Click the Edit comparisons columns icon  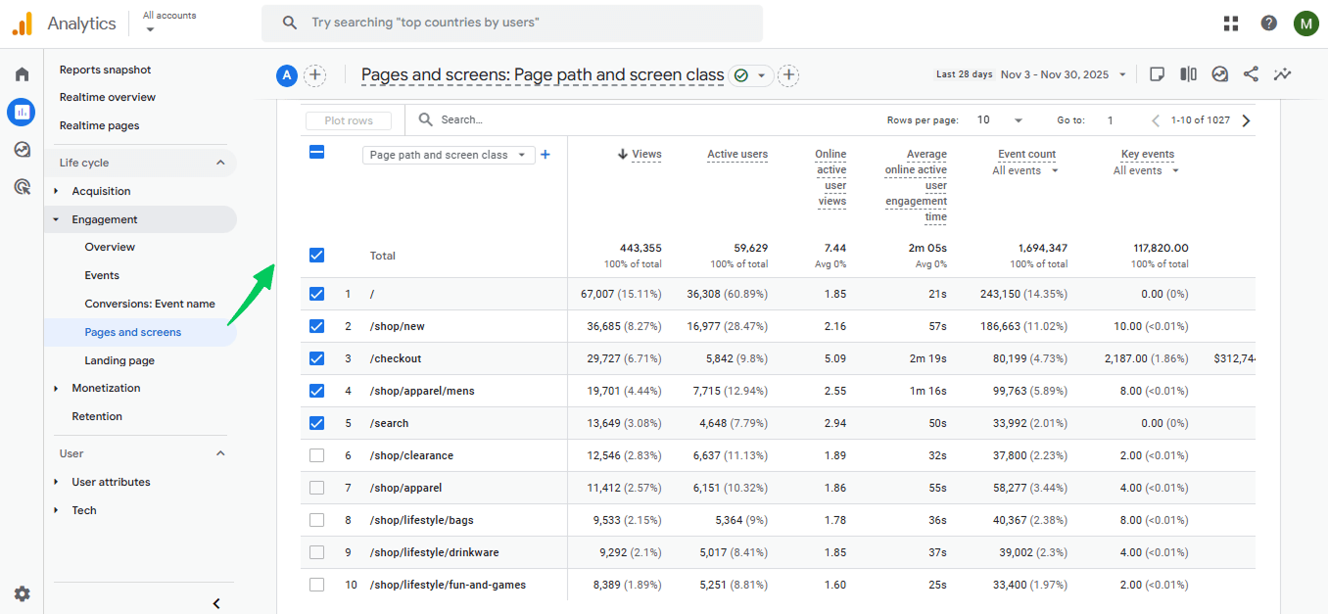(x=1188, y=74)
